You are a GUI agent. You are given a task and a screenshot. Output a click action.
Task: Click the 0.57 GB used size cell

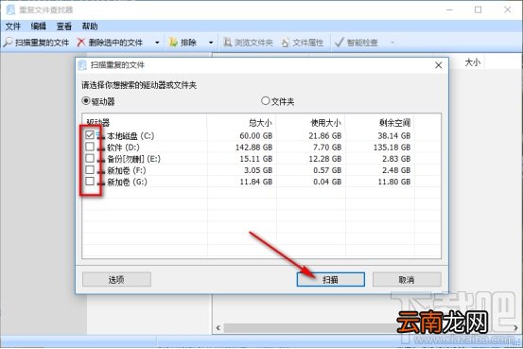click(327, 170)
